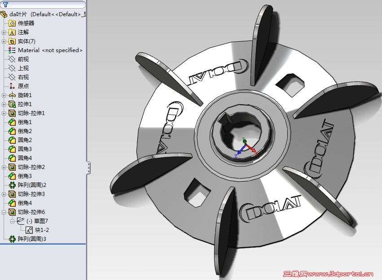
Task: Select the 右视 plane icon
Action: pyautogui.click(x=12, y=77)
